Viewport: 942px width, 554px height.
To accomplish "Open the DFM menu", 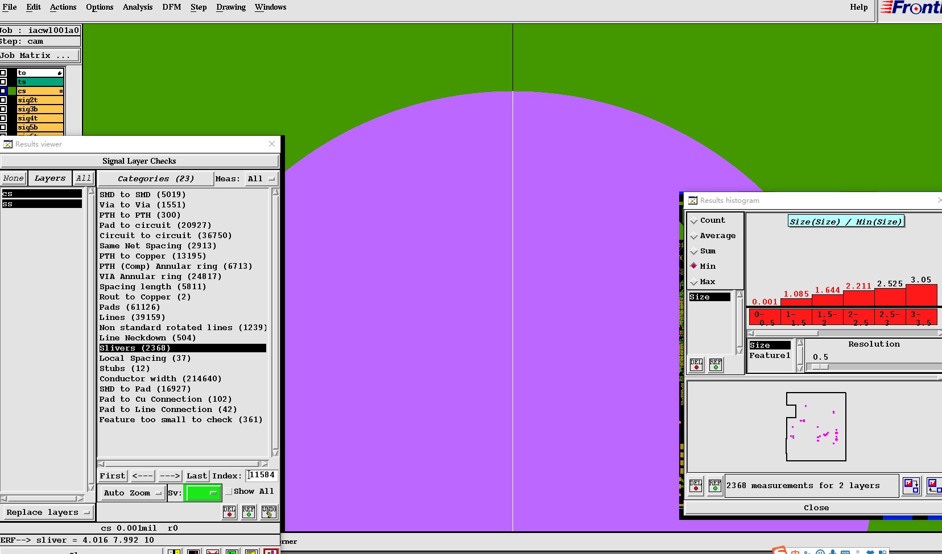I will tap(172, 7).
